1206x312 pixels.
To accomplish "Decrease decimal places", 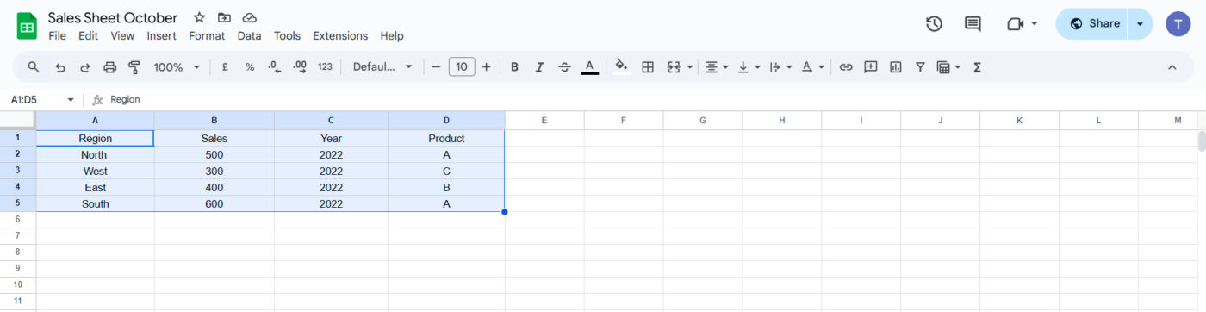I will pyautogui.click(x=274, y=66).
